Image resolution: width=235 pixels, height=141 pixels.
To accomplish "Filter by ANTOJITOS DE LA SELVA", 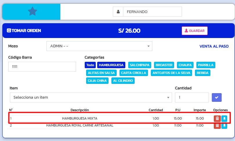I will click(172, 73).
